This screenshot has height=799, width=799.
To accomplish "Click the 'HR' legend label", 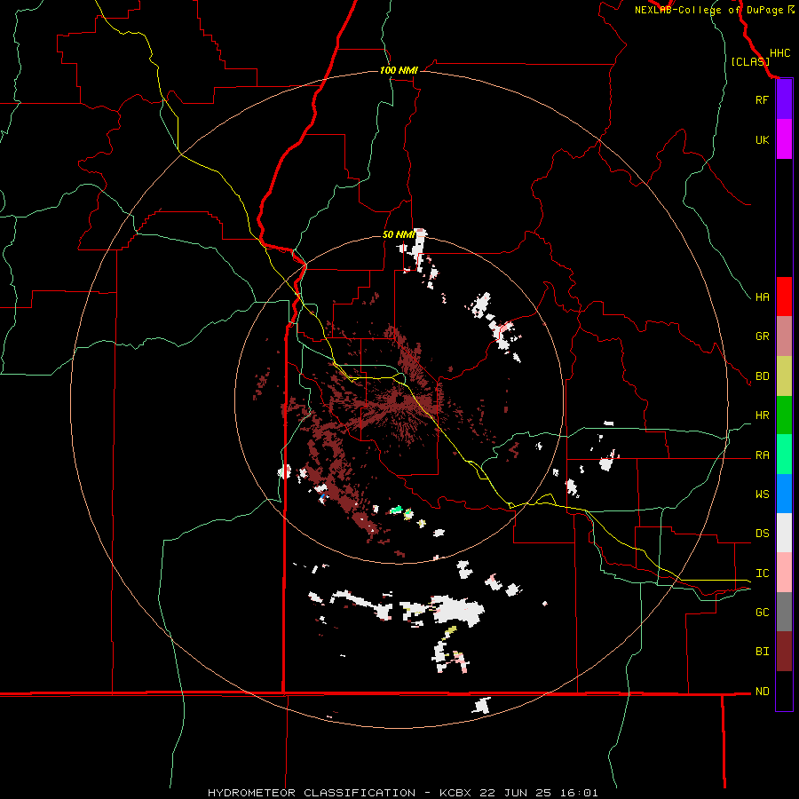I will (x=762, y=415).
